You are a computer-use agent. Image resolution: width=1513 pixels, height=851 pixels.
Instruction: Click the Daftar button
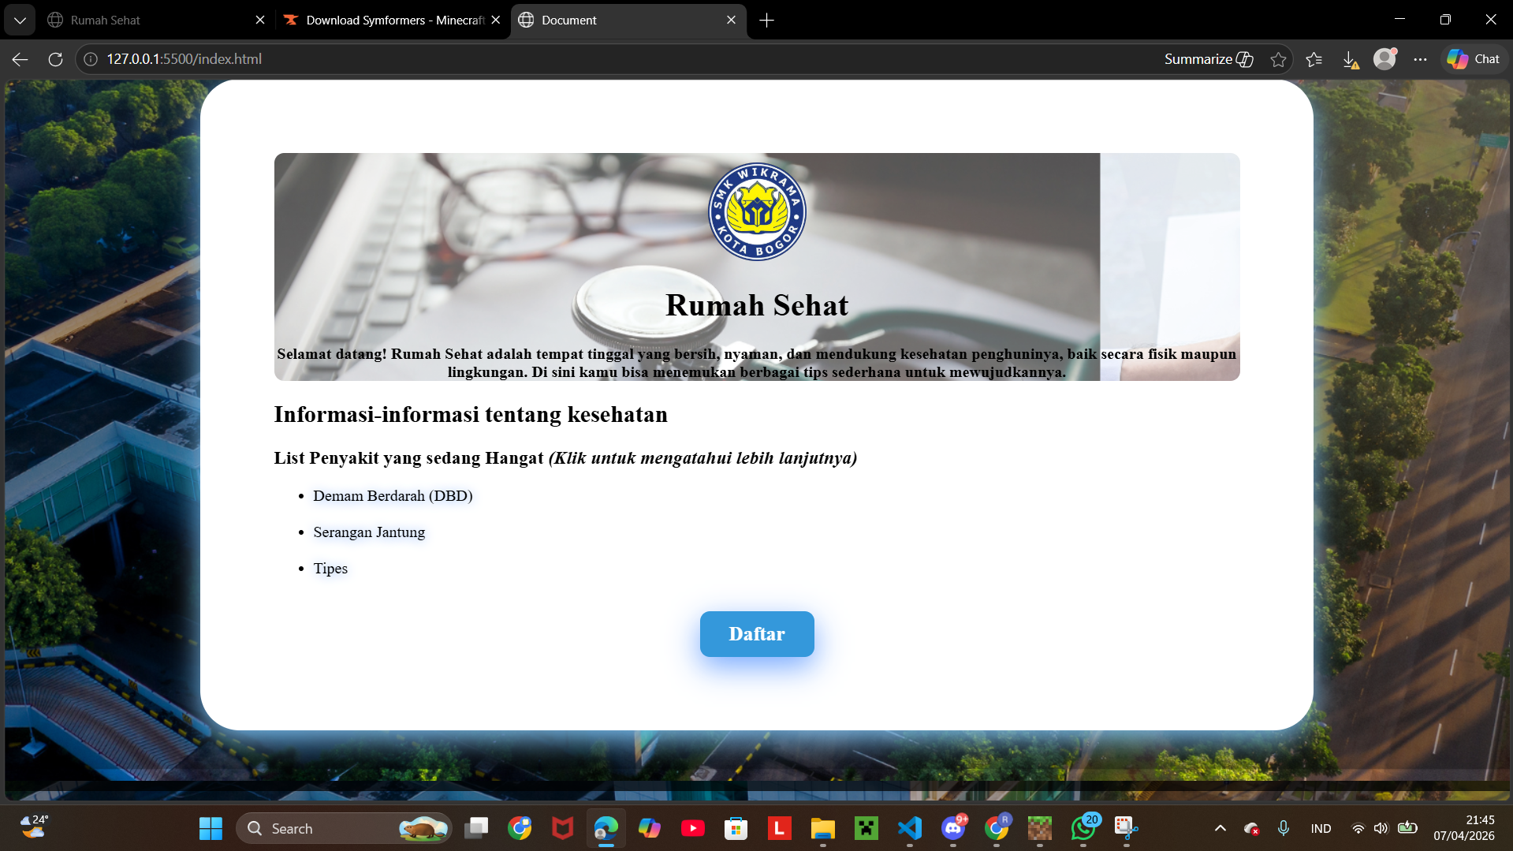pyautogui.click(x=757, y=634)
